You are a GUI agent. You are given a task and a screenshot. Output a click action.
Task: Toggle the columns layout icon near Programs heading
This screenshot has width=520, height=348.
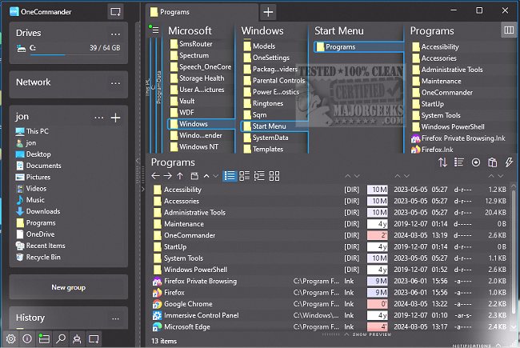click(x=509, y=30)
